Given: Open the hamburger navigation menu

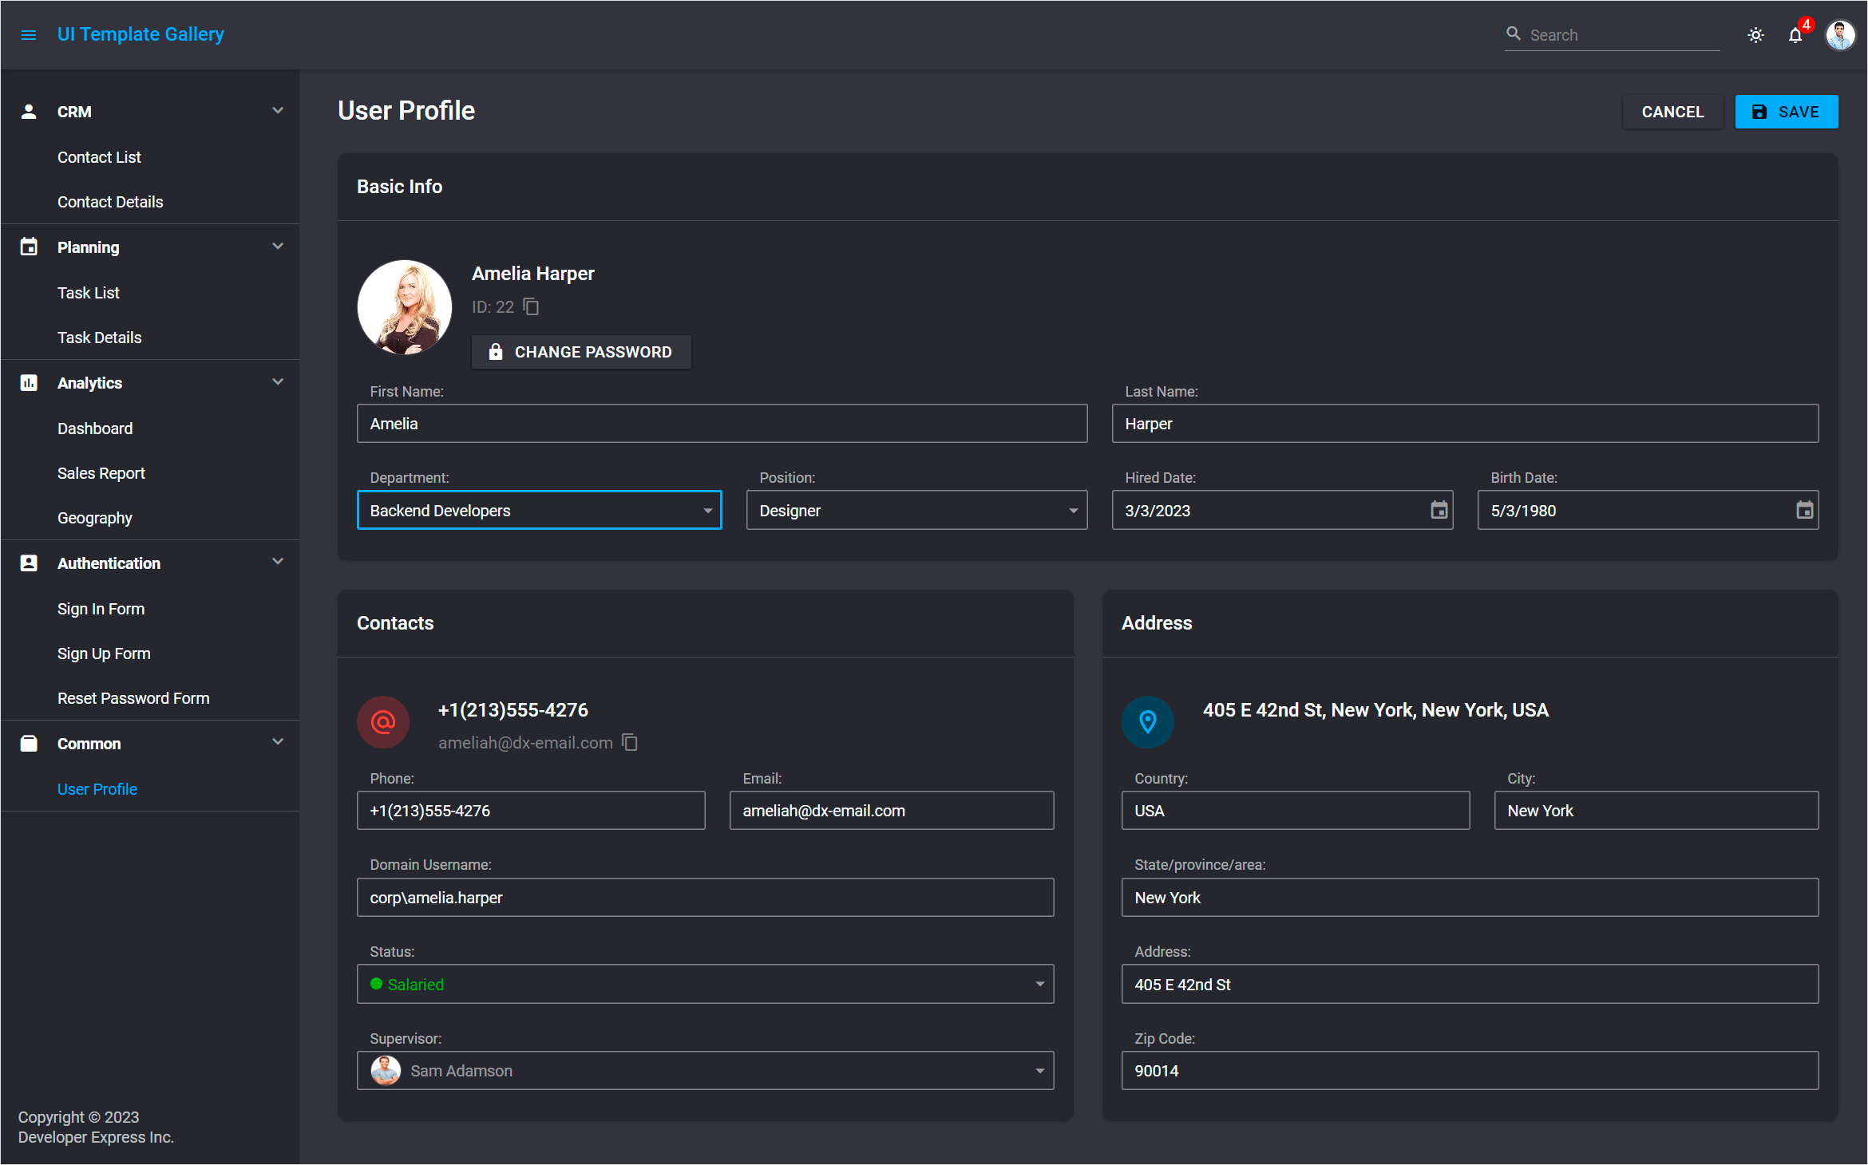Looking at the screenshot, I should coord(29,34).
